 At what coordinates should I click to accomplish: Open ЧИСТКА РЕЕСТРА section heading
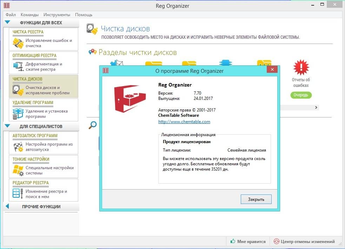28,32
